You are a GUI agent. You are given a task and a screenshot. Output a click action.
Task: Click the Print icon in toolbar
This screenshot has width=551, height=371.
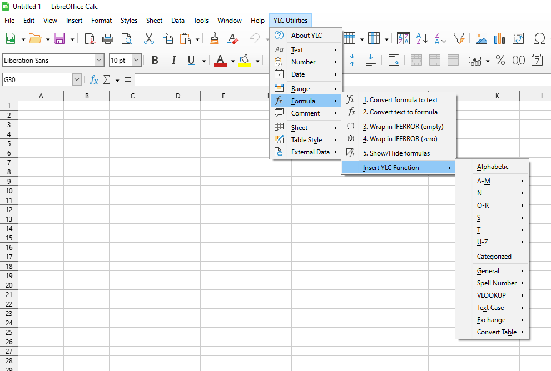108,38
